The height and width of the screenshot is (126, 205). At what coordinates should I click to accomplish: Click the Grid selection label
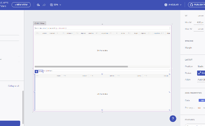pos(40,72)
